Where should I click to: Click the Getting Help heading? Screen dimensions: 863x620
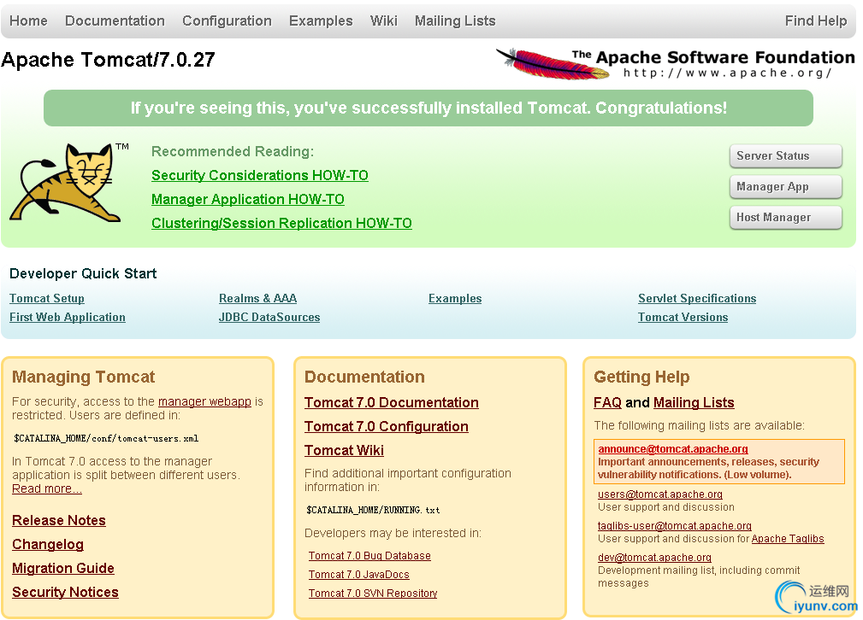641,377
